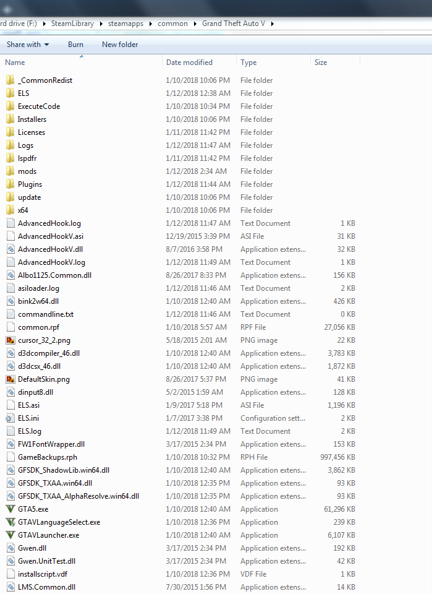
Task: Expand breadcrumb arrow after steamapps
Action: coord(151,24)
